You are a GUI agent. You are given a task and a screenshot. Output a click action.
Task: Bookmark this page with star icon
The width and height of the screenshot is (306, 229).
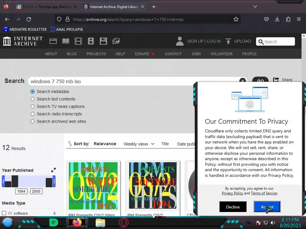(236, 19)
